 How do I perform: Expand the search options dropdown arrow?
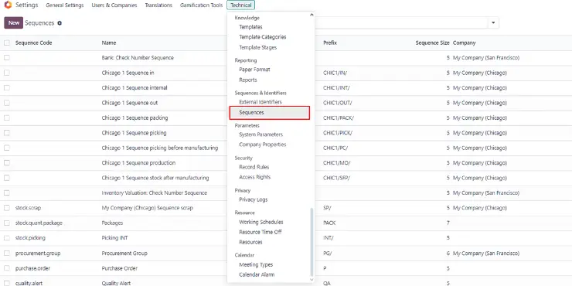[x=493, y=22]
